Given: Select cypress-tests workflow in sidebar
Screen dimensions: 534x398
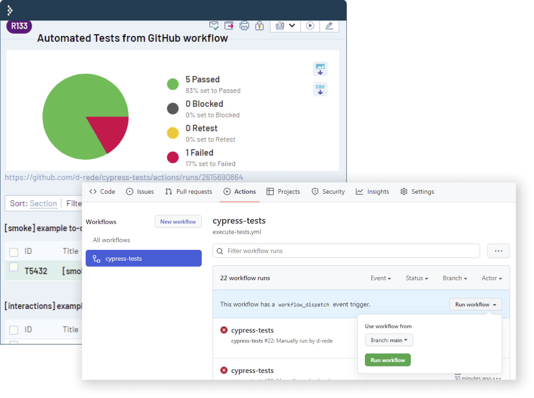Looking at the screenshot, I should (144, 258).
